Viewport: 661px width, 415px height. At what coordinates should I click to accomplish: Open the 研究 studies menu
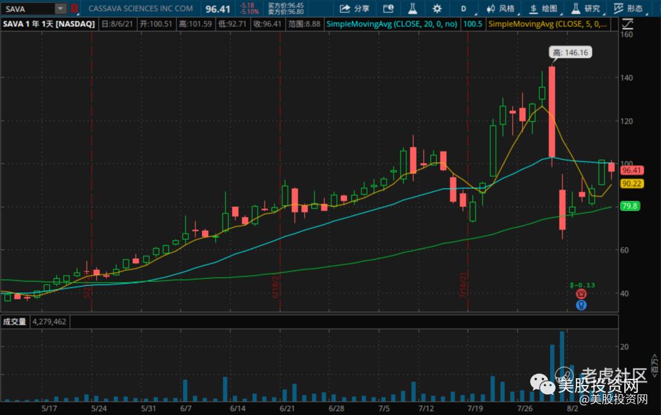tap(586, 9)
